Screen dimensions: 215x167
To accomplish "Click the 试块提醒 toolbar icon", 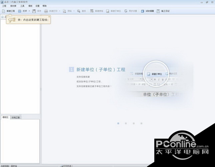I will pos(143,11).
